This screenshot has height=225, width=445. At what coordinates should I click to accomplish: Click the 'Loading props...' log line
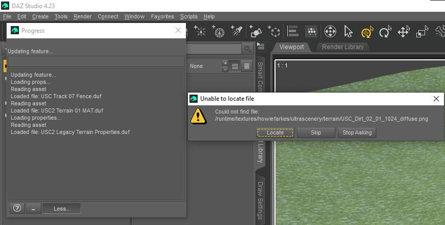click(x=31, y=82)
